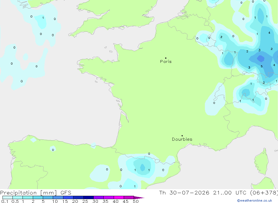Click the legend tick label '0.1'

point(5,201)
